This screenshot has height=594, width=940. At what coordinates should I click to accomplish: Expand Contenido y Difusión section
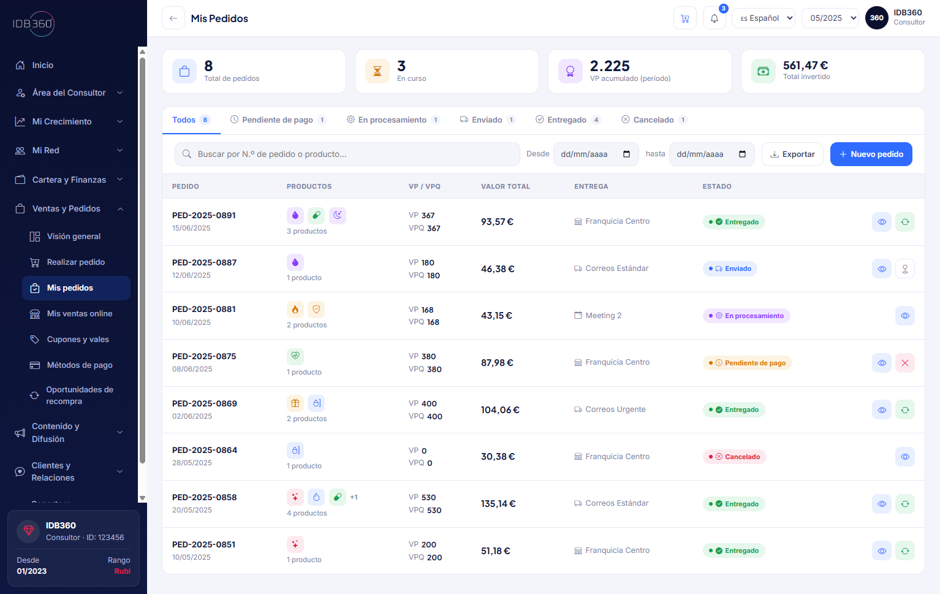coord(69,433)
